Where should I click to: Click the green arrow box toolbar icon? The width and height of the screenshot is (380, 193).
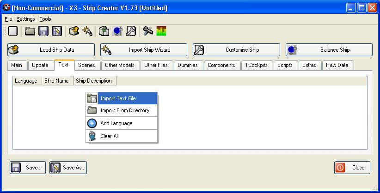(104, 31)
